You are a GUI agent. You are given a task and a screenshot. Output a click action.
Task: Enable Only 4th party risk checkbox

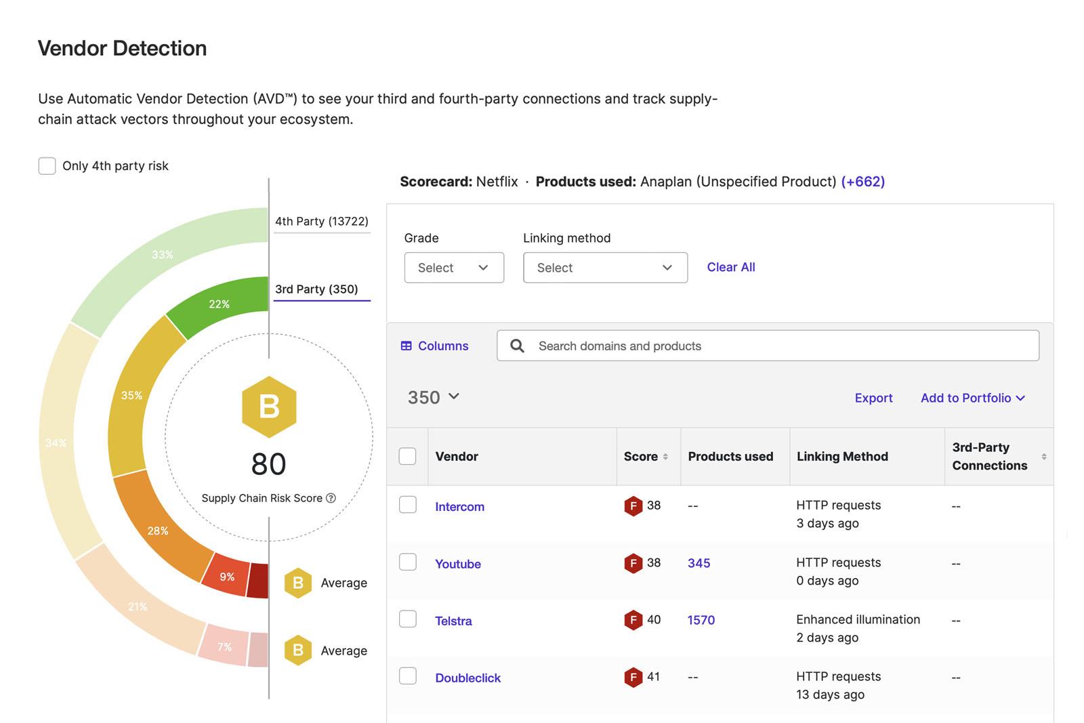click(x=47, y=166)
